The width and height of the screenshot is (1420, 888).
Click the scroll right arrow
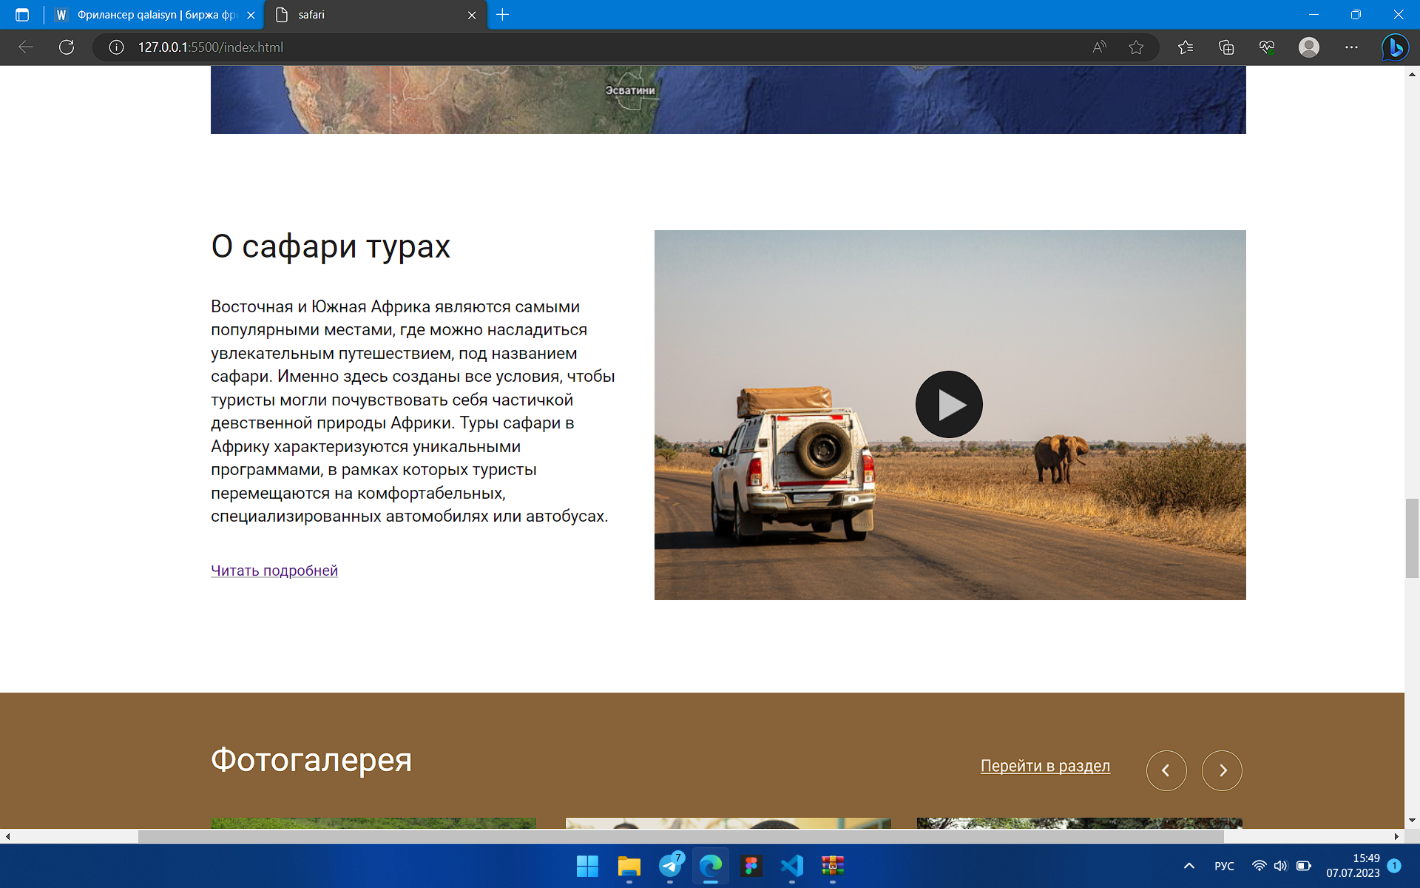1396,836
